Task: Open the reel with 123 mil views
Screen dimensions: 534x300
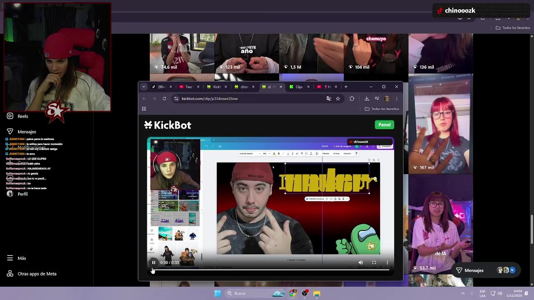Action: (x=247, y=53)
